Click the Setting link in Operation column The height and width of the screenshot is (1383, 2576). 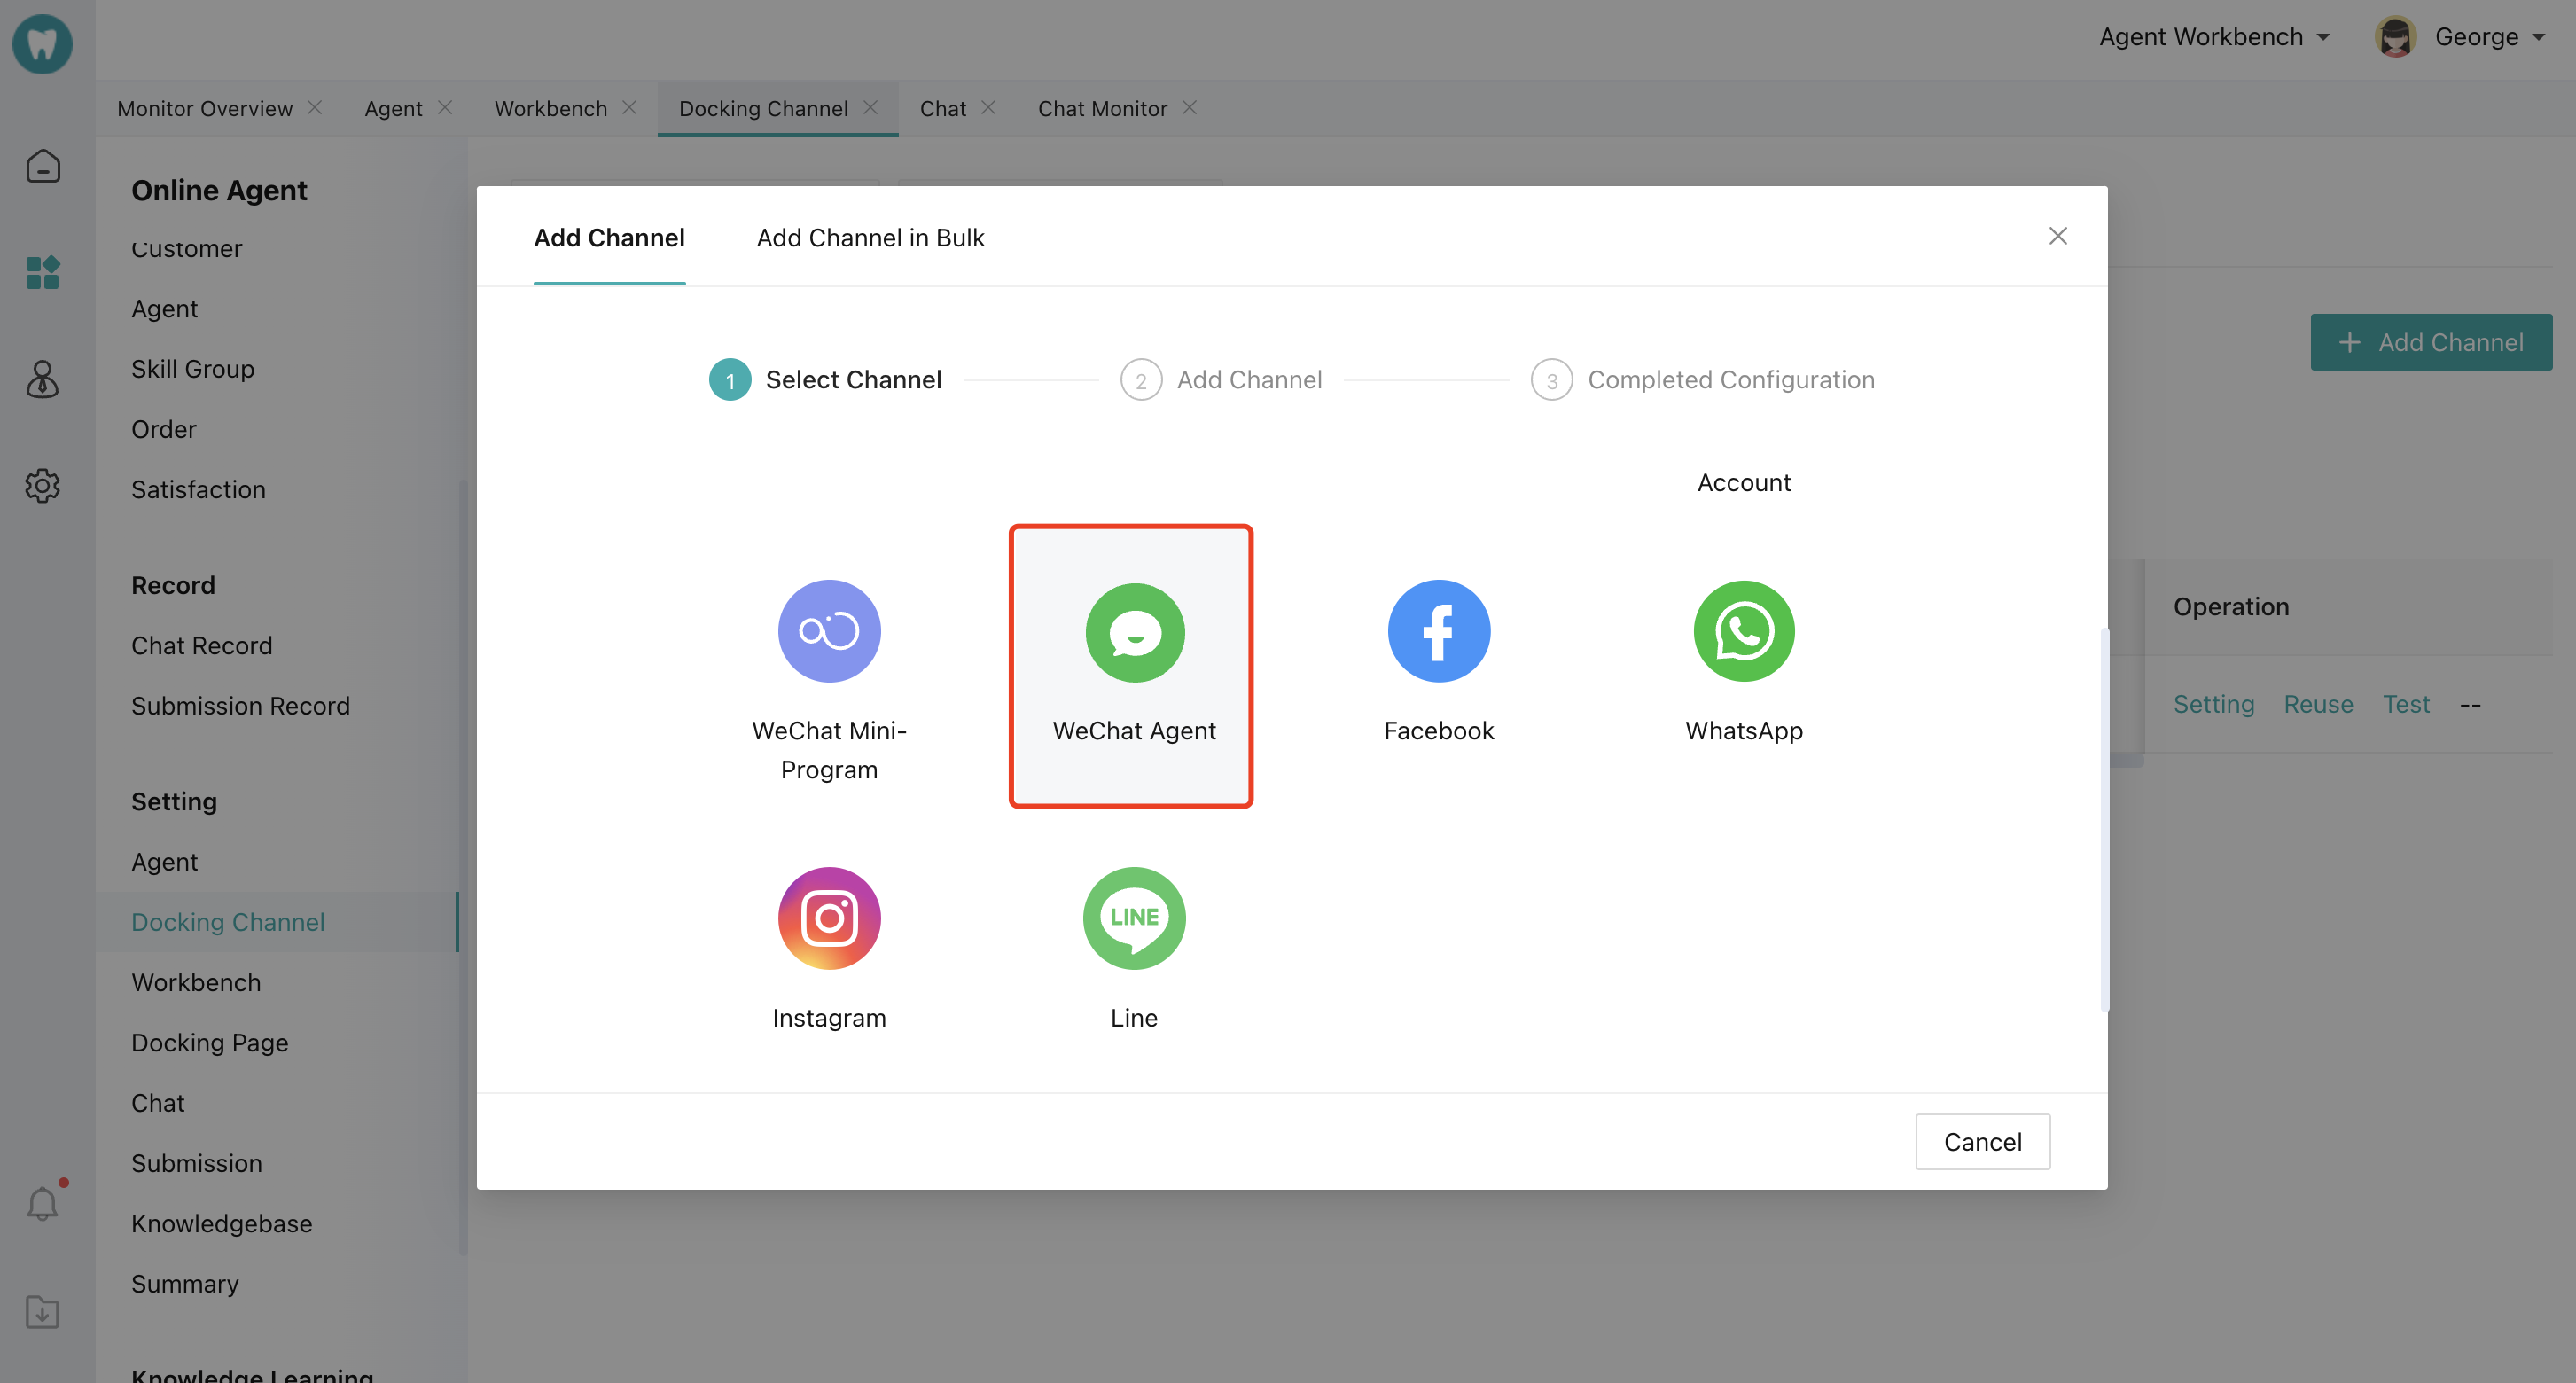2213,704
